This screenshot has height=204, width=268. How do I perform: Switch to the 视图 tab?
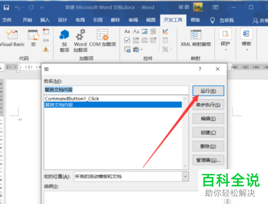[x=151, y=20]
